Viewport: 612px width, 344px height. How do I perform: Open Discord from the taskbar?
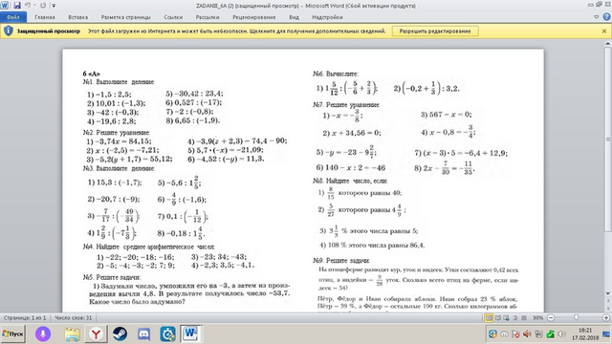143,333
